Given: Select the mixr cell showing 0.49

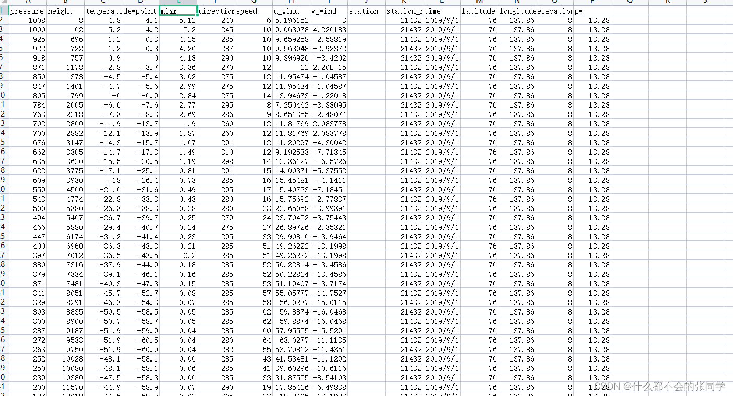Looking at the screenshot, I should coord(178,190).
